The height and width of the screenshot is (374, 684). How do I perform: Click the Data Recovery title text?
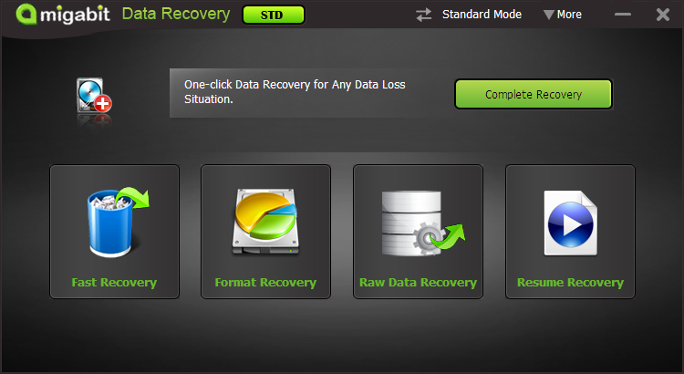(176, 15)
